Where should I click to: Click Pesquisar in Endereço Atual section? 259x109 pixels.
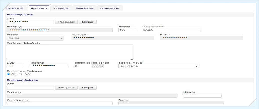pos(66,22)
